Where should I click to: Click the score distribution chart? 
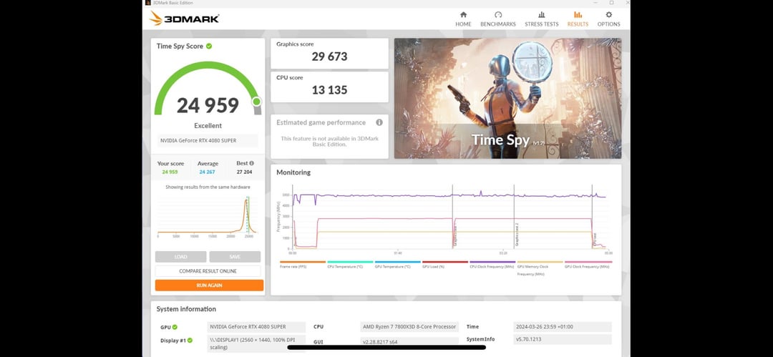(207, 215)
